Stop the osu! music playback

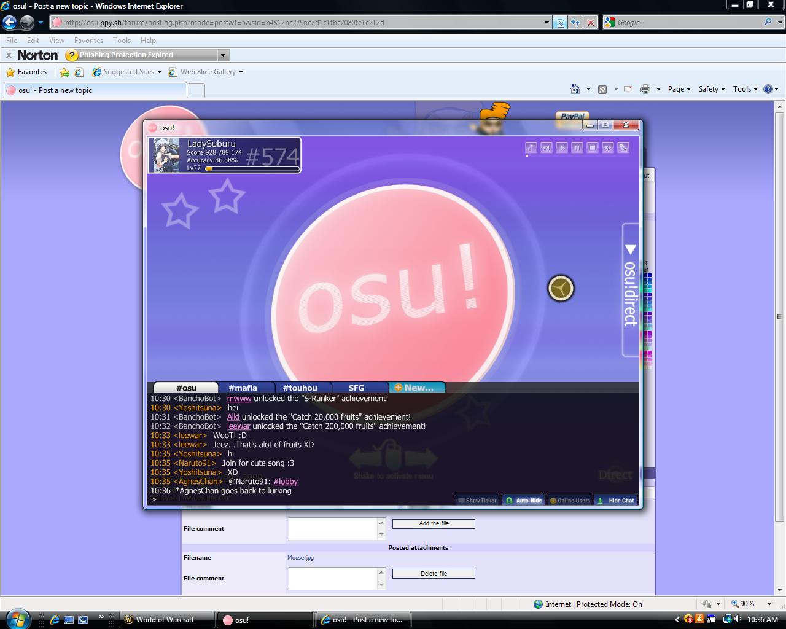click(592, 147)
